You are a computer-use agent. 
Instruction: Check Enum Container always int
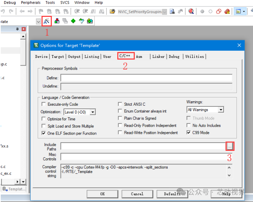120,111
